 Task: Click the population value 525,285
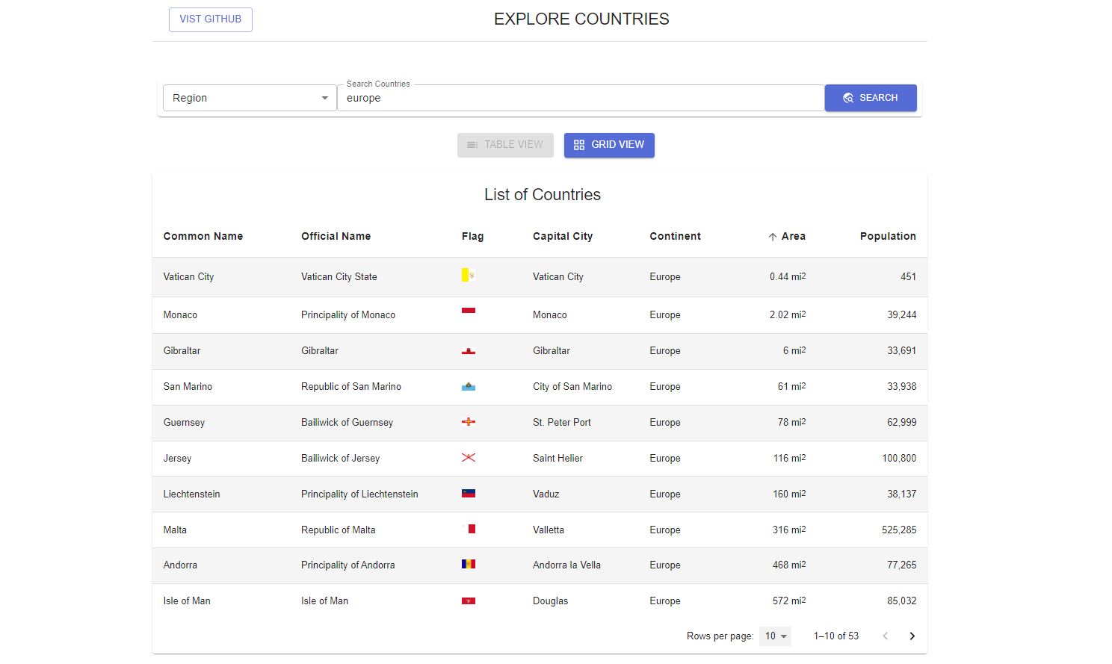click(899, 530)
